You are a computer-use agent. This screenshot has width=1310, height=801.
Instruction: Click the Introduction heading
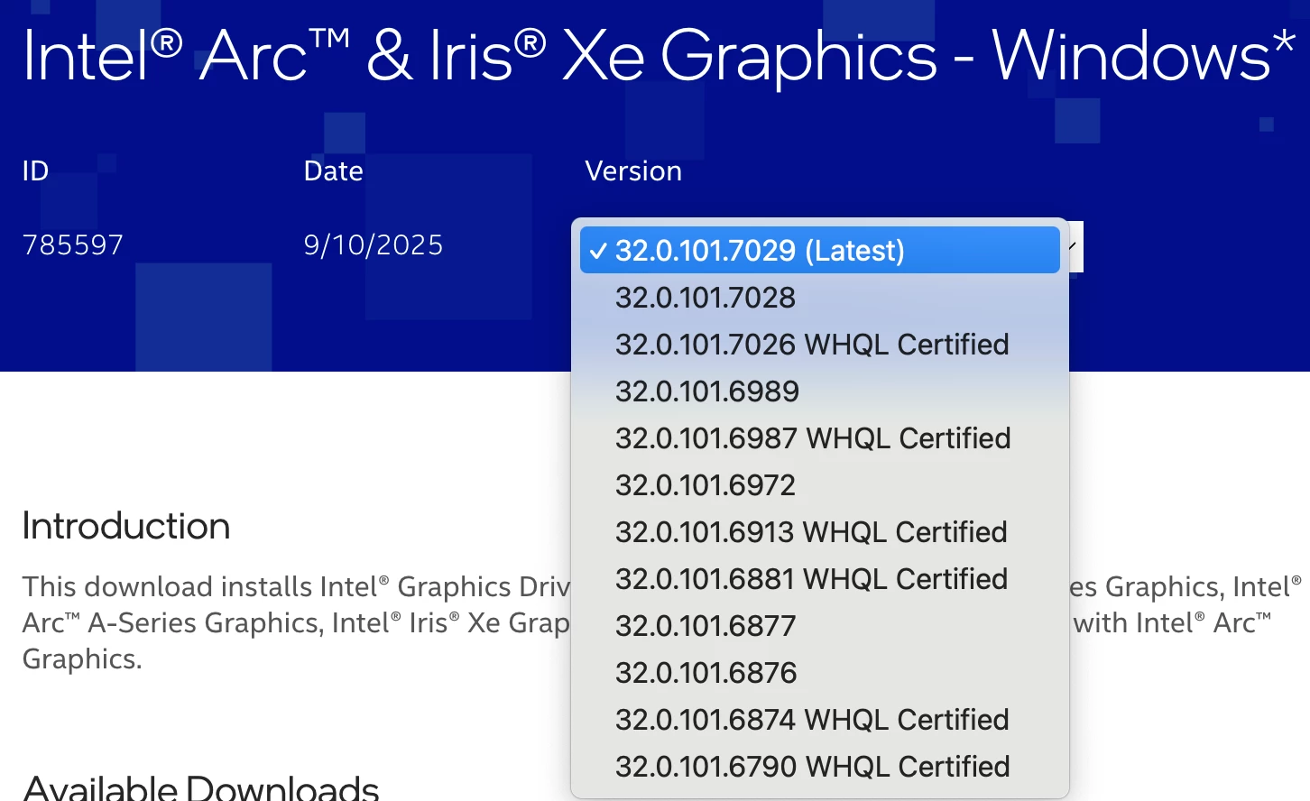[x=126, y=526]
